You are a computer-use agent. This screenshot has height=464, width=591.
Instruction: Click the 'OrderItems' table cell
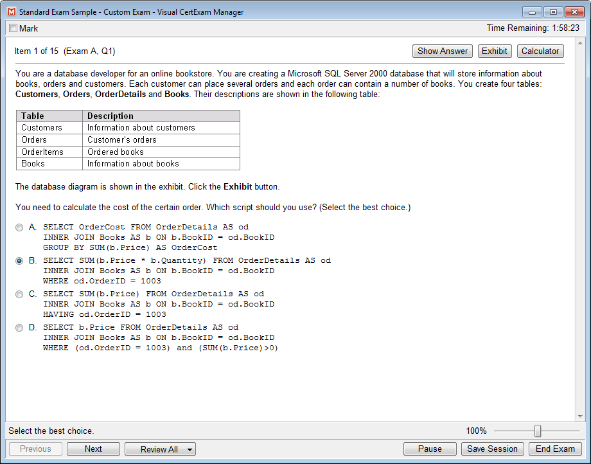49,152
